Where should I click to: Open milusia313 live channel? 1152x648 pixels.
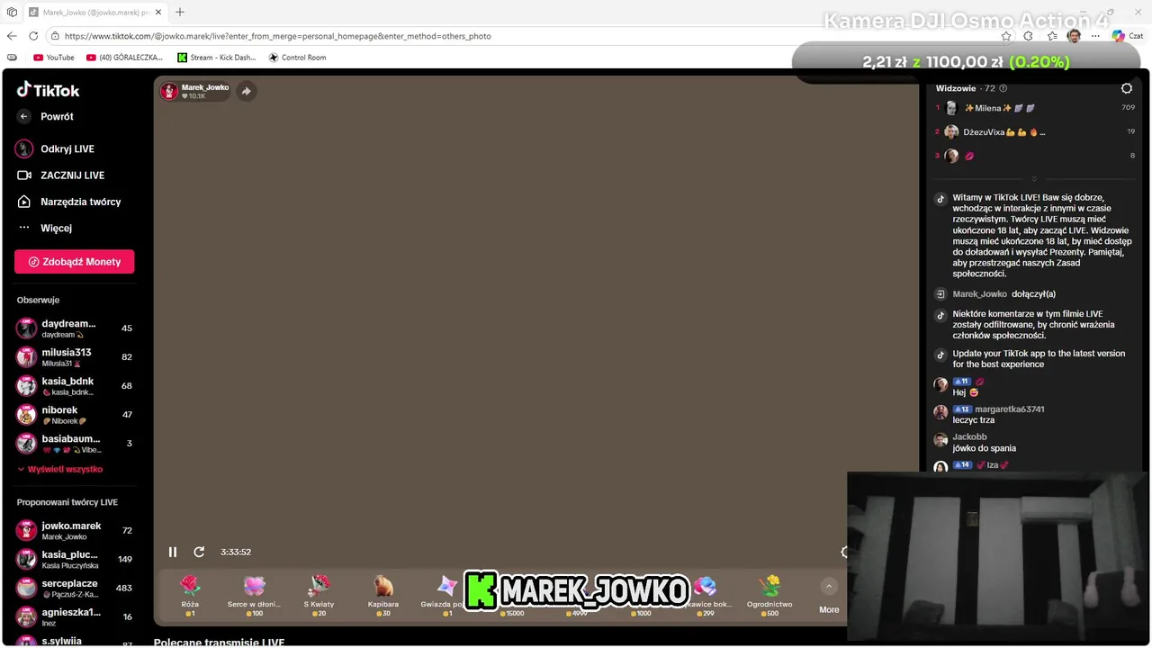pyautogui.click(x=74, y=357)
